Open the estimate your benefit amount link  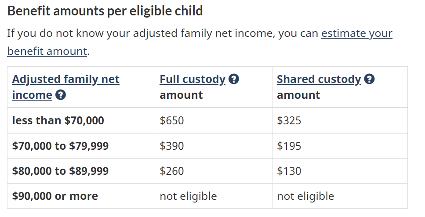tap(356, 34)
